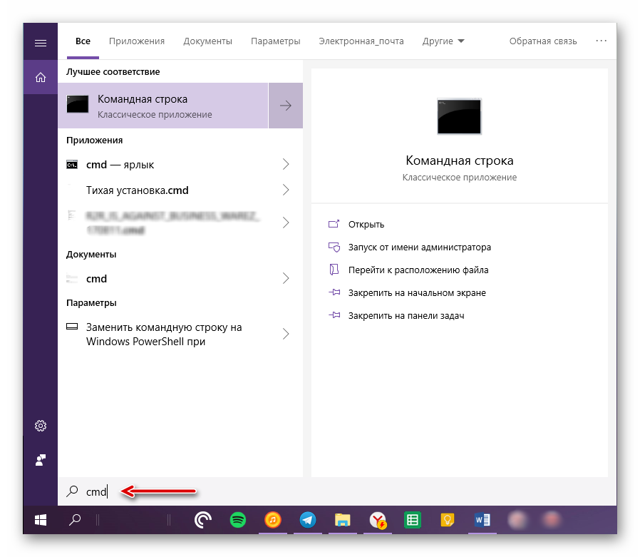Screen dimensions: 640x557
Task: Click Запуск от имени администратора
Action: 419,247
